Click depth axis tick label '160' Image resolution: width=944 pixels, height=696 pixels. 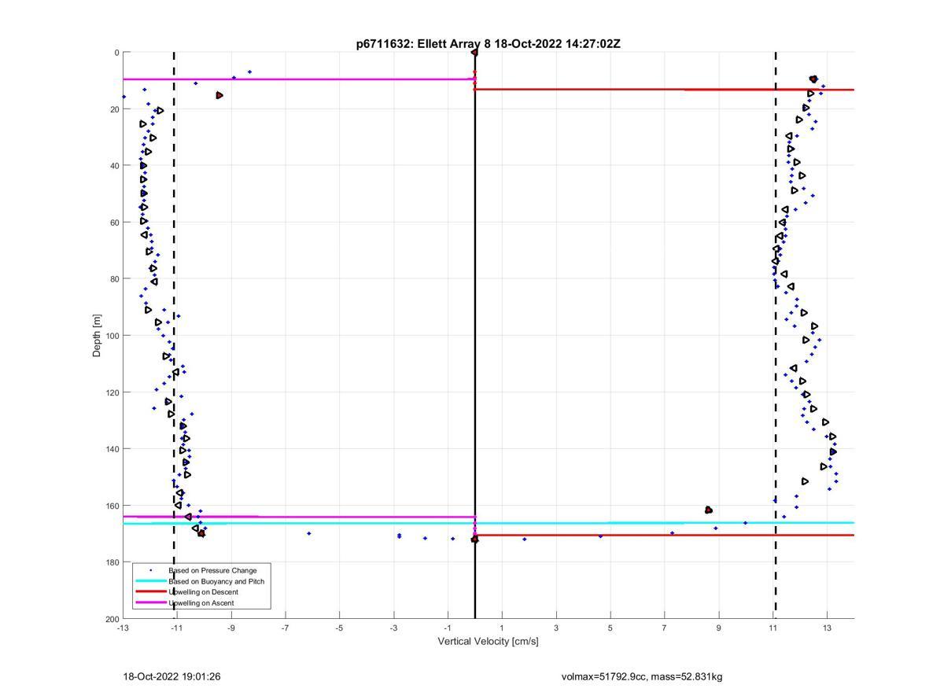pos(112,506)
